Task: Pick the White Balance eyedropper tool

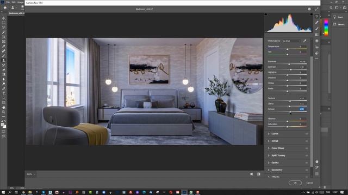Action: [304, 41]
